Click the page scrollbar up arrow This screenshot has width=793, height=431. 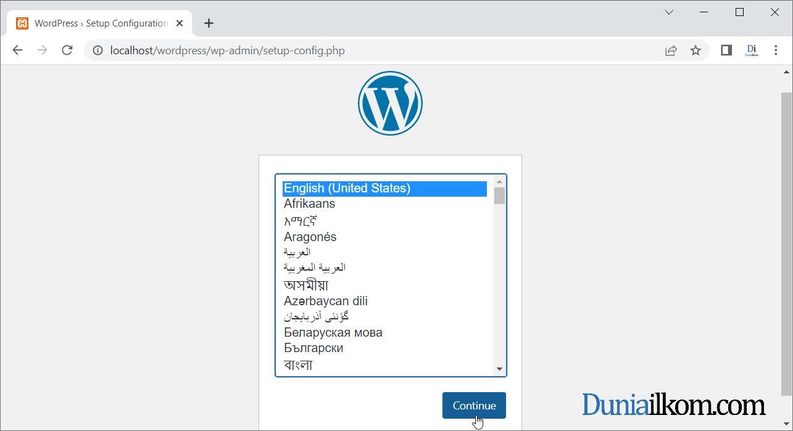(786, 71)
